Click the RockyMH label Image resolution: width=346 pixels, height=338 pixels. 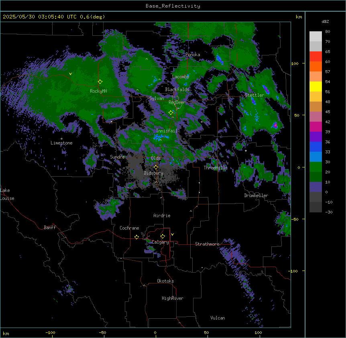click(x=98, y=91)
